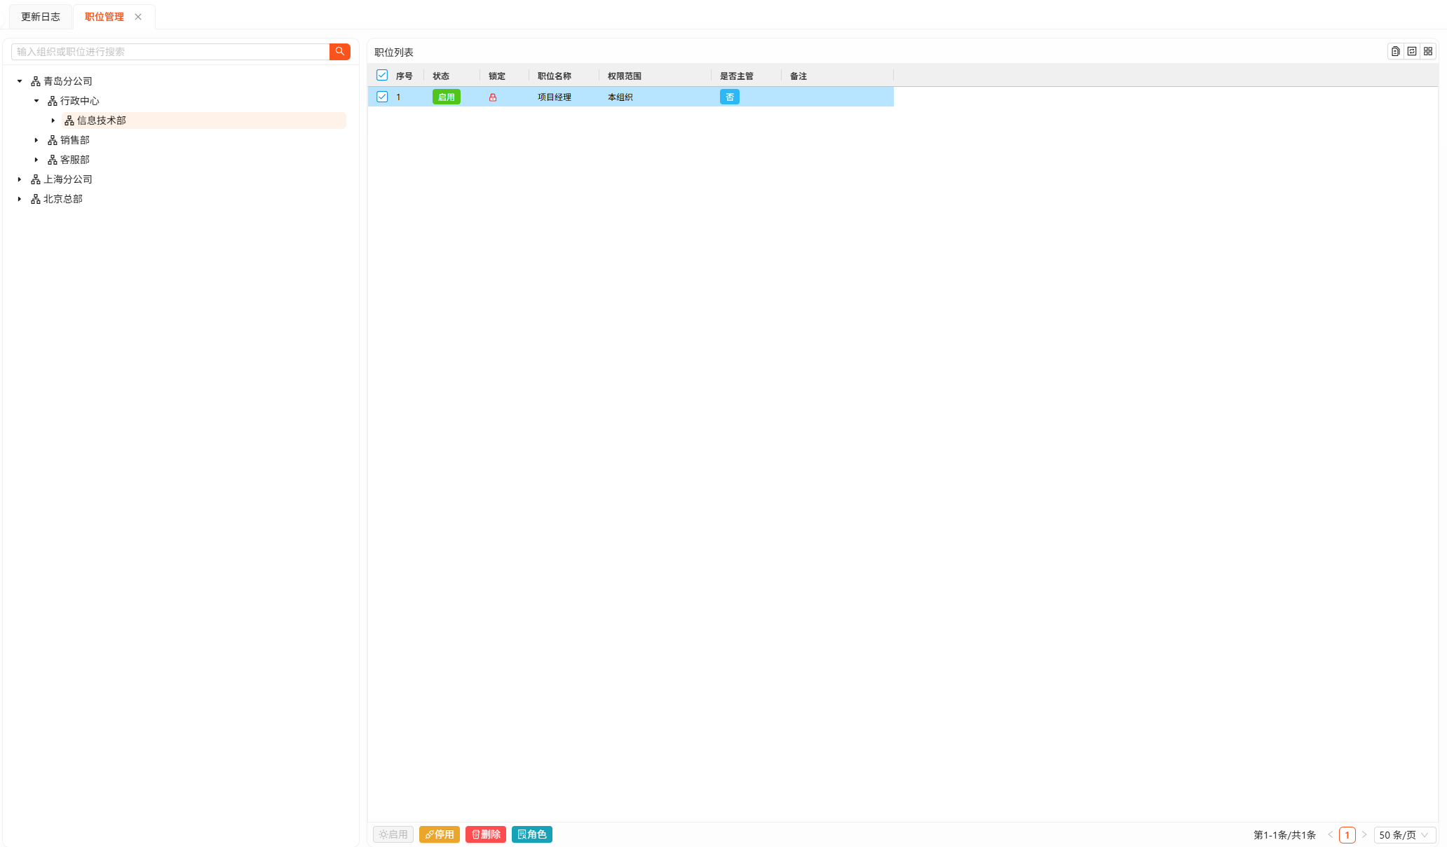The width and height of the screenshot is (1447, 847).
Task: Expand the 上海分公司 tree node
Action: tap(20, 179)
